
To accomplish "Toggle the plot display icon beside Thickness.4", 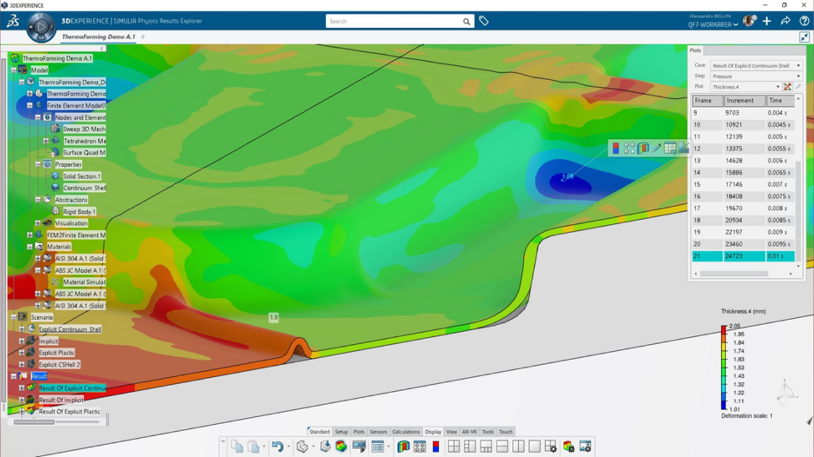I will point(788,87).
